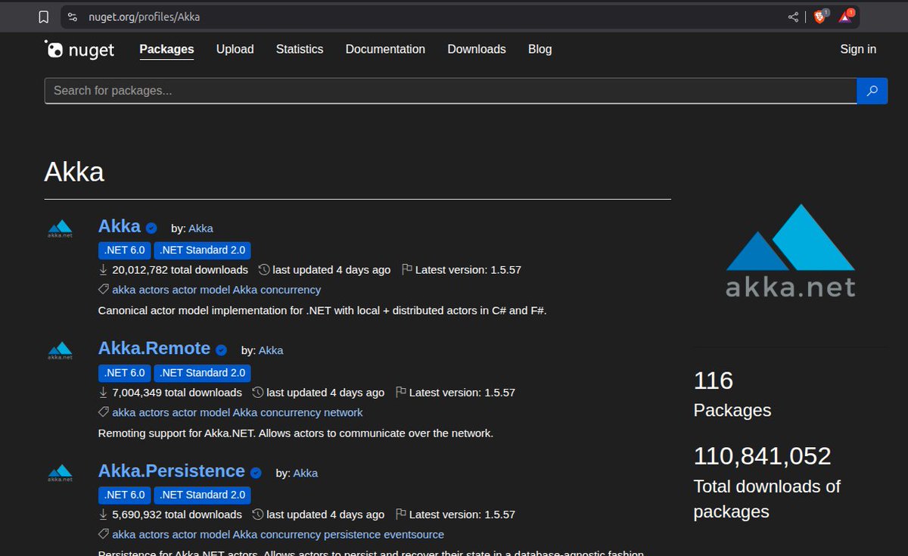The height and width of the screenshot is (556, 908).
Task: Click "5,690,932 total downloads" text
Action: [x=177, y=514]
